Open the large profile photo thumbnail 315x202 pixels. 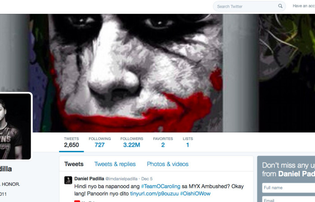(x=15, y=126)
